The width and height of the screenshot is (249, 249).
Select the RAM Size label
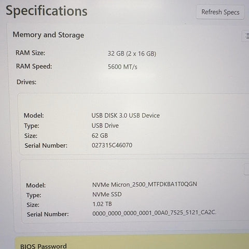click(31, 53)
